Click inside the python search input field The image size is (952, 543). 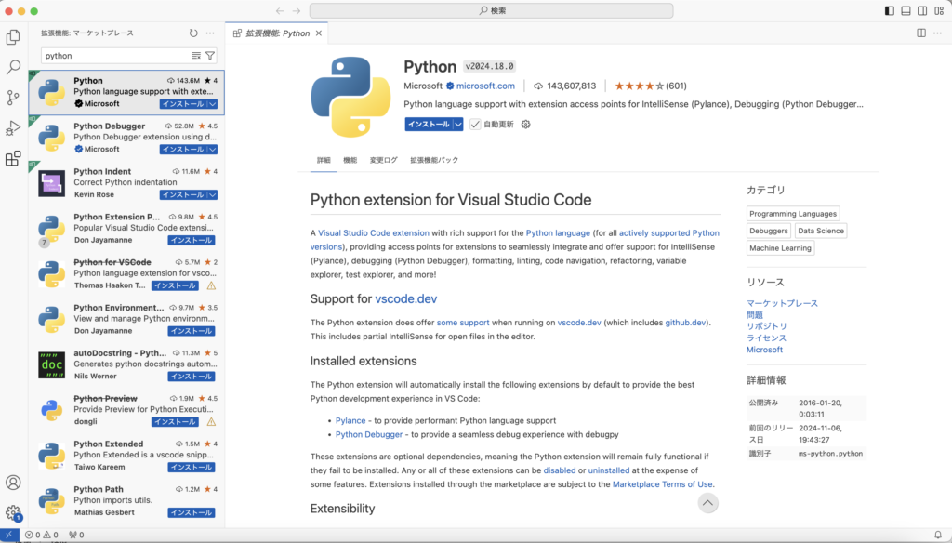pos(112,56)
